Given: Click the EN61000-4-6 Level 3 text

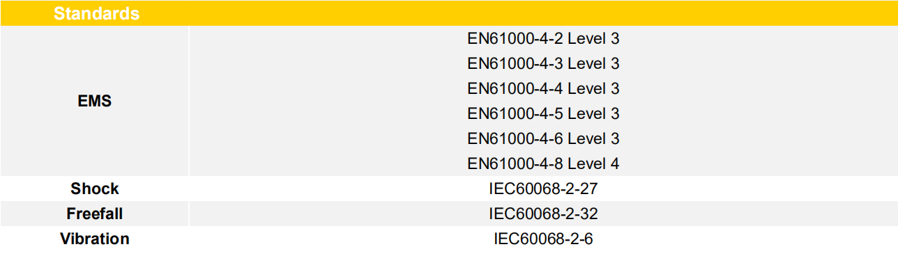Looking at the screenshot, I should click(543, 138).
